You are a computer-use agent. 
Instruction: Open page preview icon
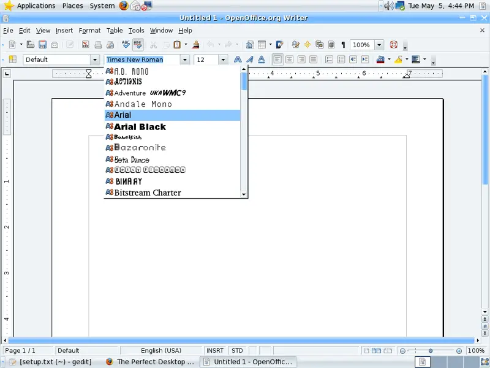point(110,45)
